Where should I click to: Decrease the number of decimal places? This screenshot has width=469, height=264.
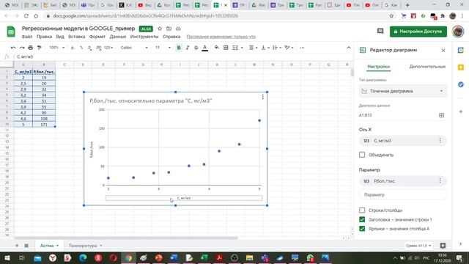point(89,48)
